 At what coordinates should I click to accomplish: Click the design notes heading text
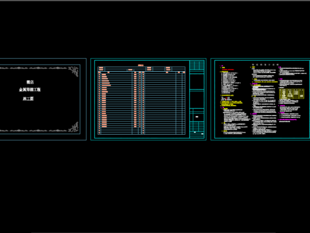click(265, 65)
